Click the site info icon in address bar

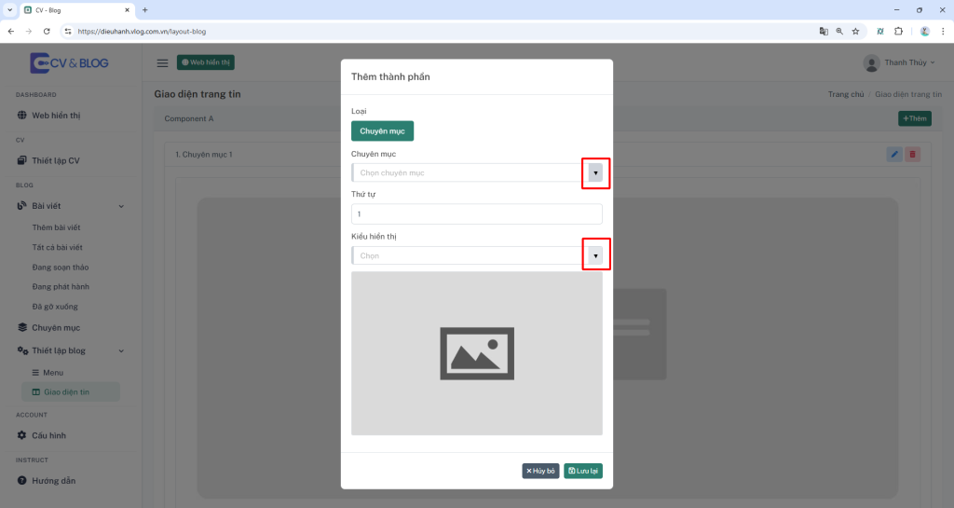point(68,31)
